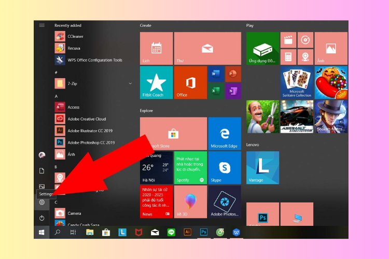Open the Lenovo Vantage tile

pyautogui.click(x=262, y=168)
